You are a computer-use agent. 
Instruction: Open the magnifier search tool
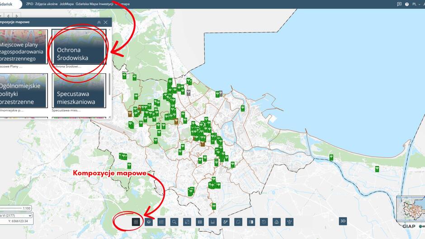coord(174,222)
